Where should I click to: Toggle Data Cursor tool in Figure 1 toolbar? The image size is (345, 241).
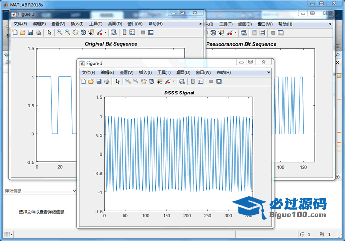(91, 33)
